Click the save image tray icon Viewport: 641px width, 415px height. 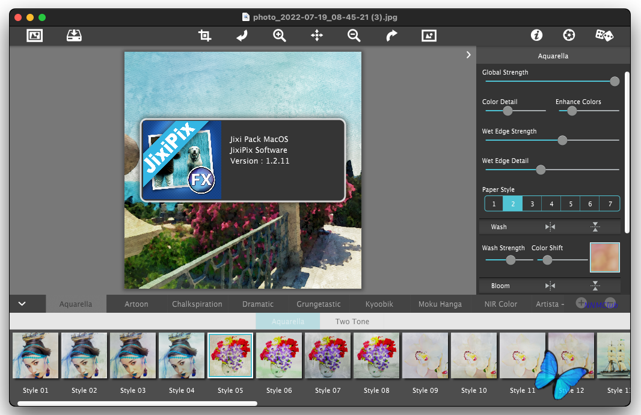[x=74, y=36]
